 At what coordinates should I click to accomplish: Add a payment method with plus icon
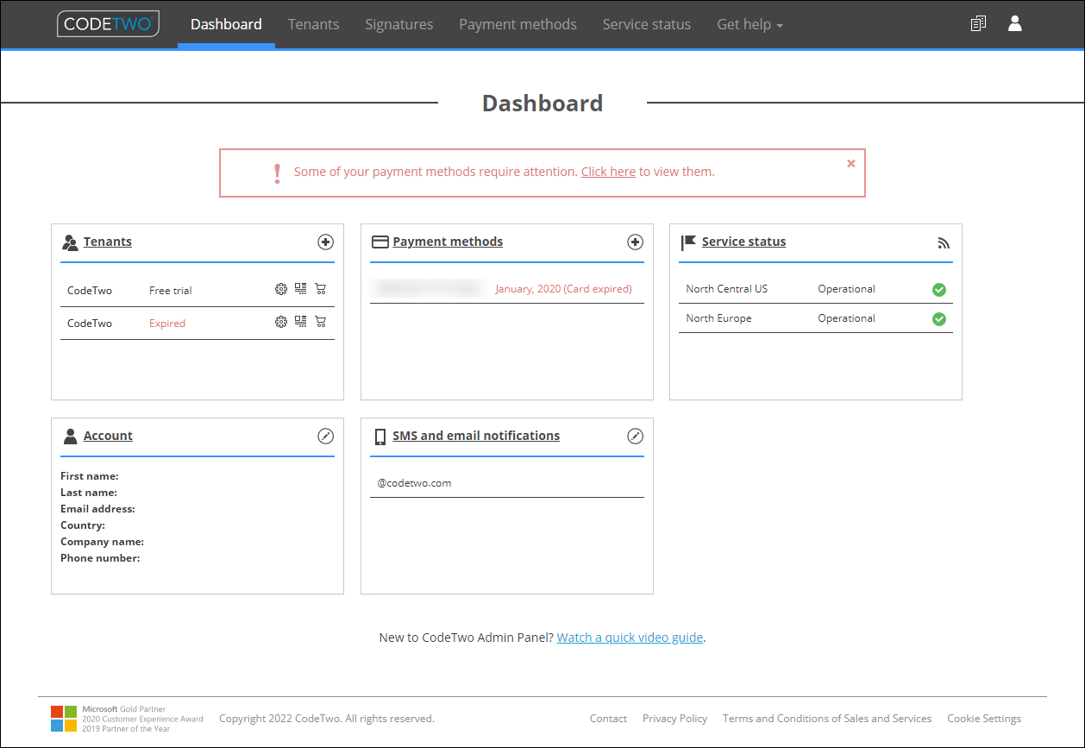pos(635,242)
